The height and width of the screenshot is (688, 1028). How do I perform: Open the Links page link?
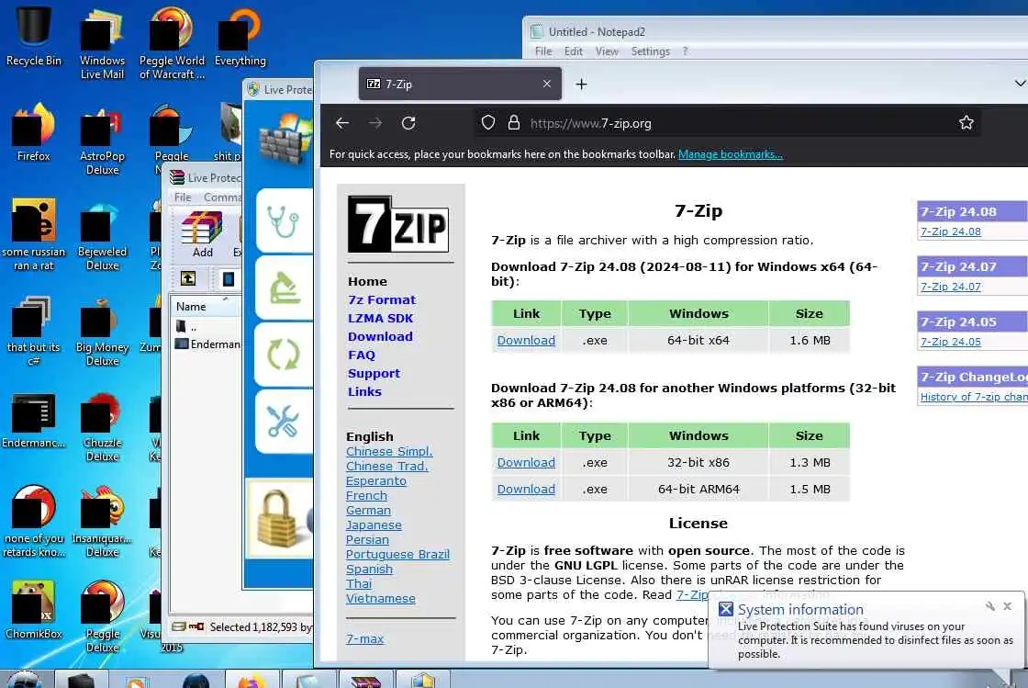tap(364, 391)
